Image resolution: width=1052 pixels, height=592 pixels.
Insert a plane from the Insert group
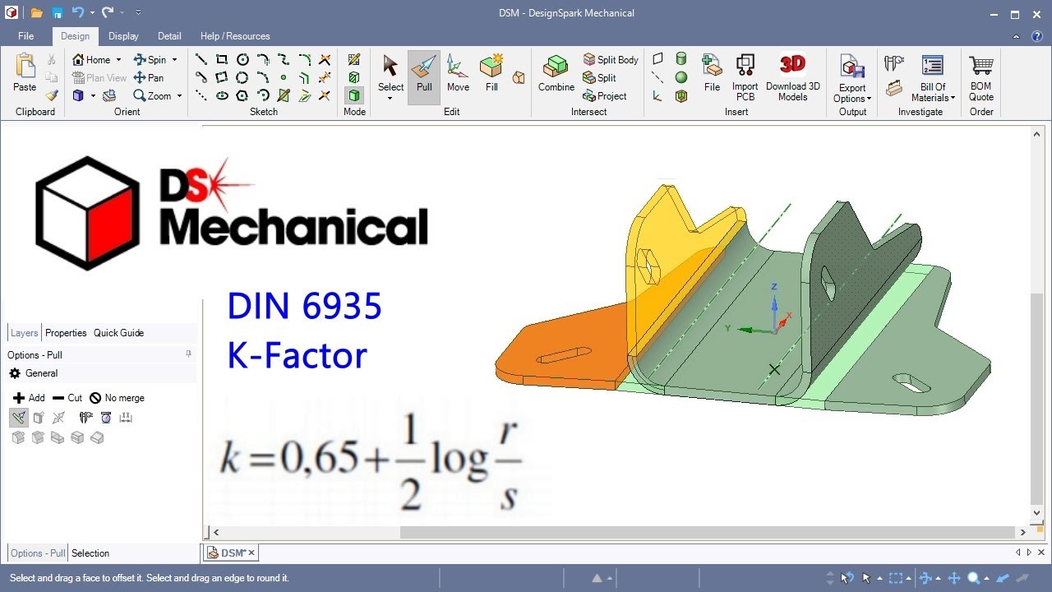point(657,59)
